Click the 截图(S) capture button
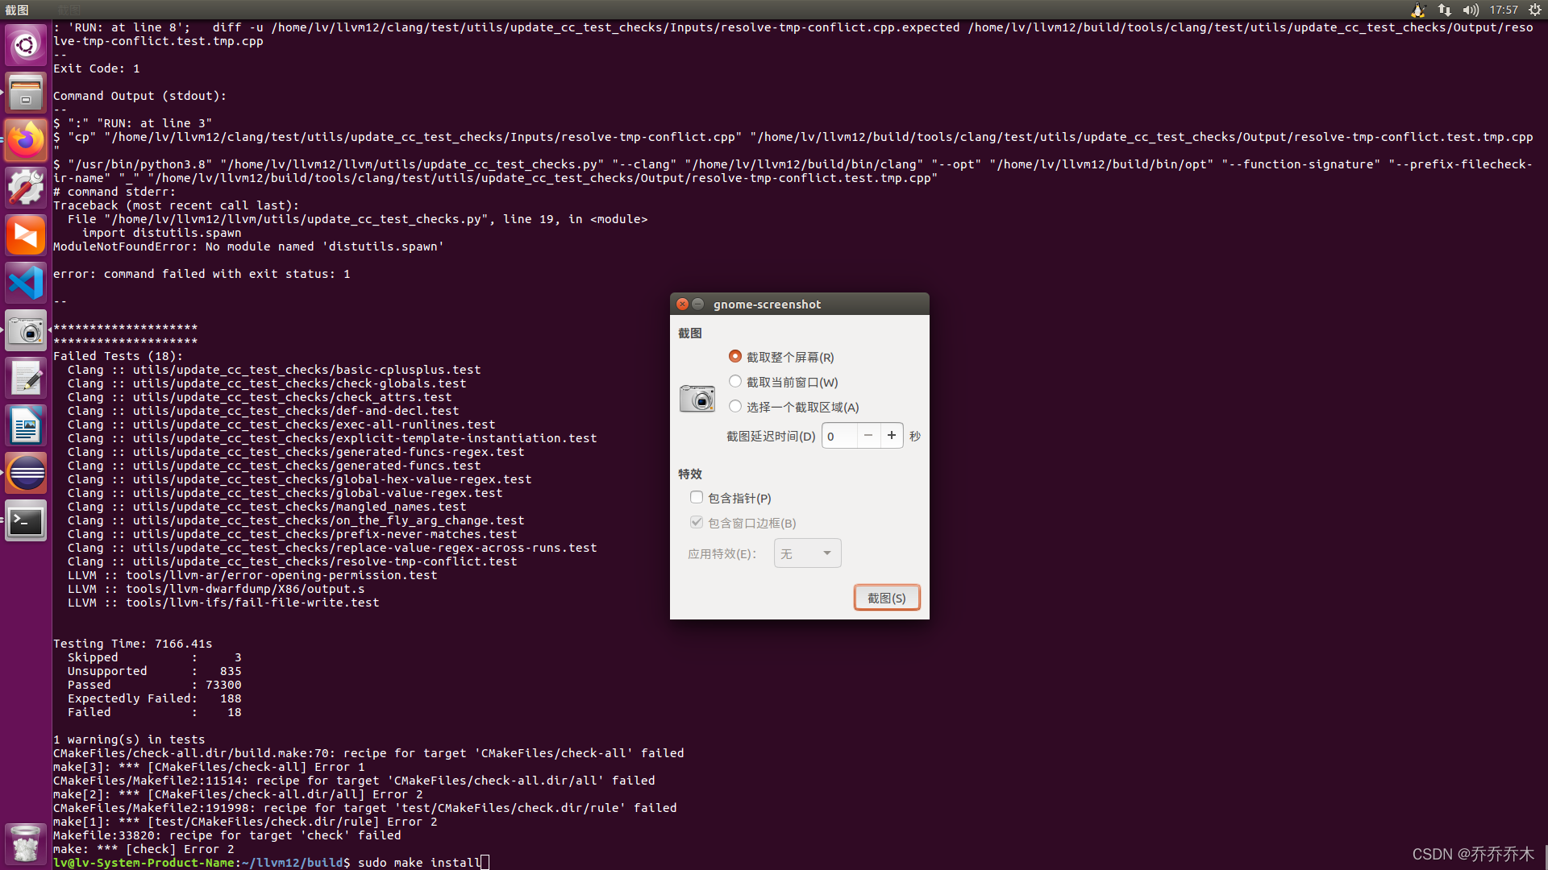Screen dimensions: 1548x870 pos(886,598)
